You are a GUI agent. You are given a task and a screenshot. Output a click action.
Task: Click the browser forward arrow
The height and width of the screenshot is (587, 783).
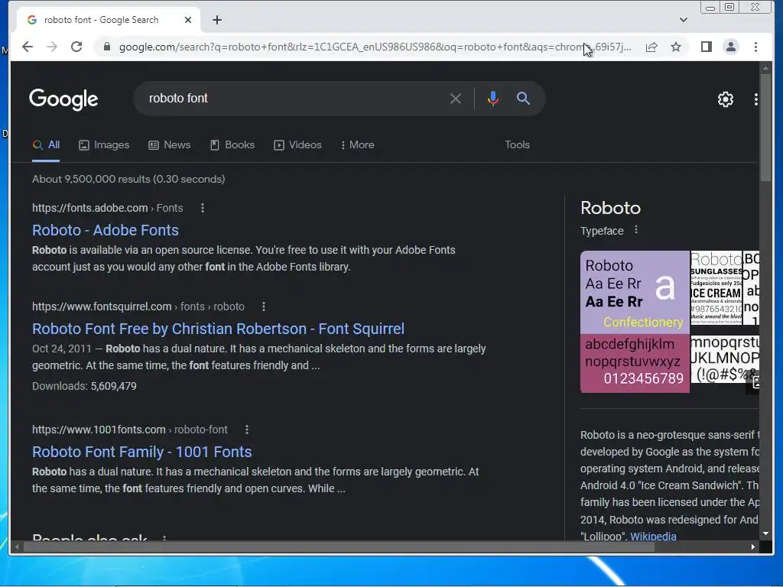(52, 47)
